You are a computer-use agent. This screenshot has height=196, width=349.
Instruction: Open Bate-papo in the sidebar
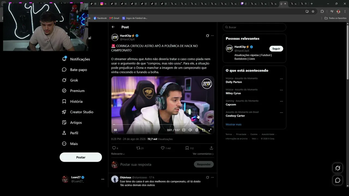pos(75,70)
